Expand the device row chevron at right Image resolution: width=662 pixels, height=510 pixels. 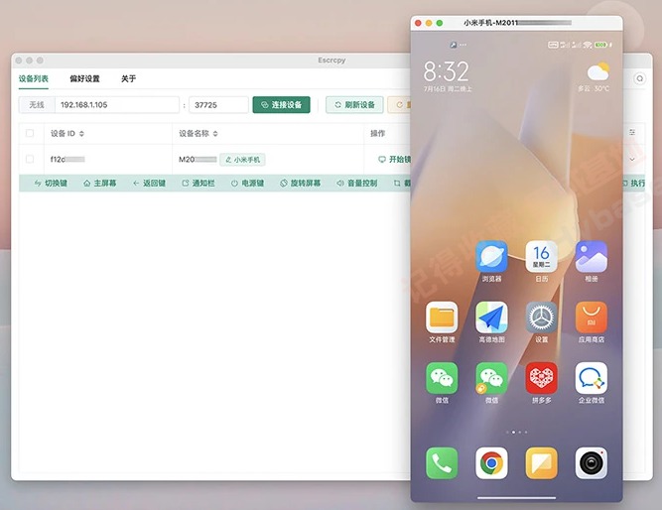(x=632, y=160)
